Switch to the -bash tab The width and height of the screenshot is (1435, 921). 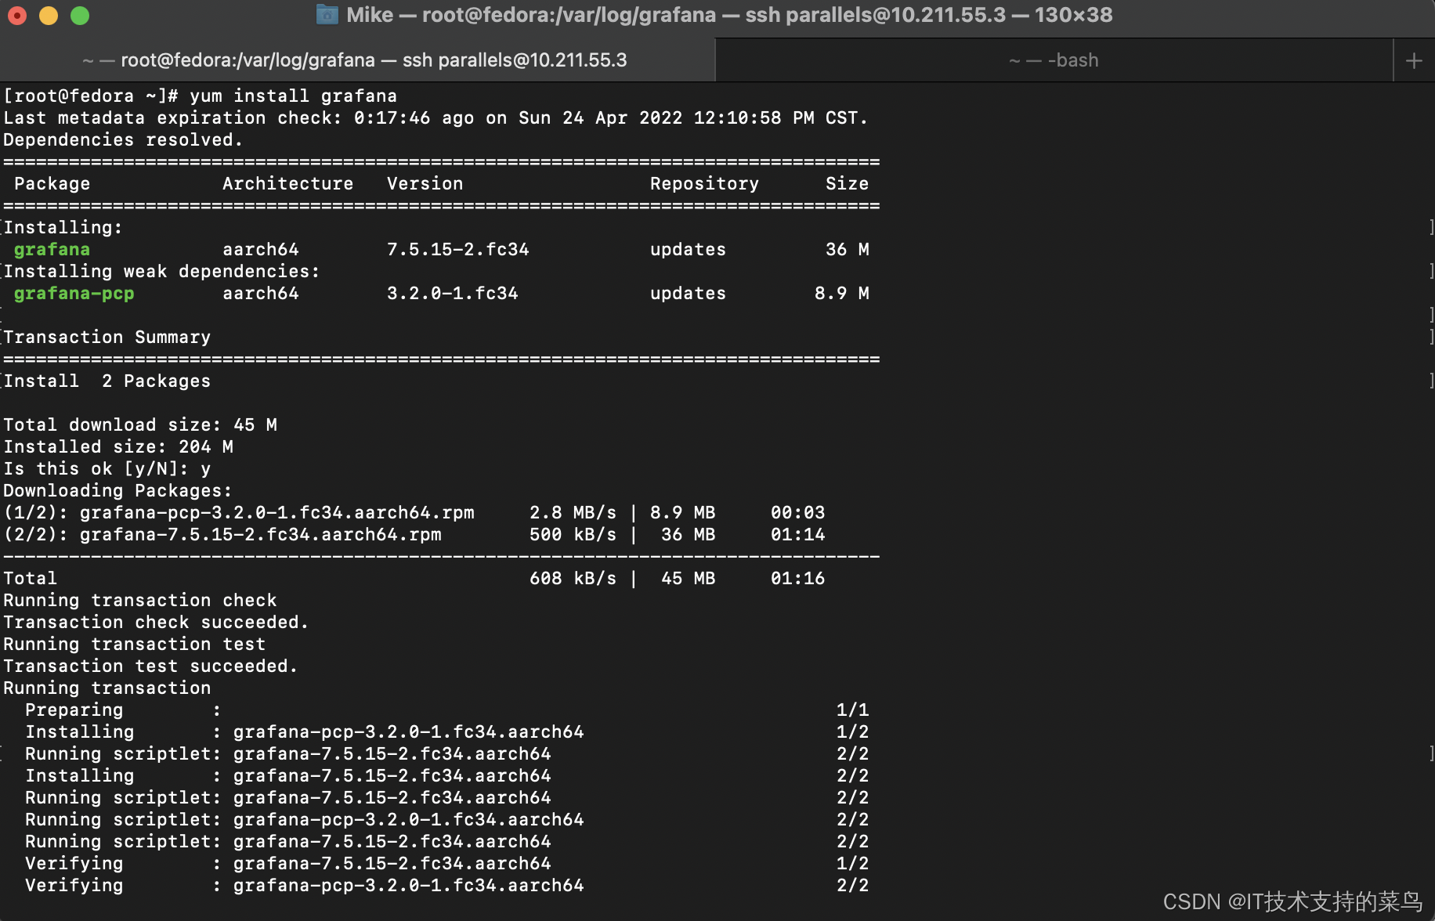pyautogui.click(x=1054, y=60)
